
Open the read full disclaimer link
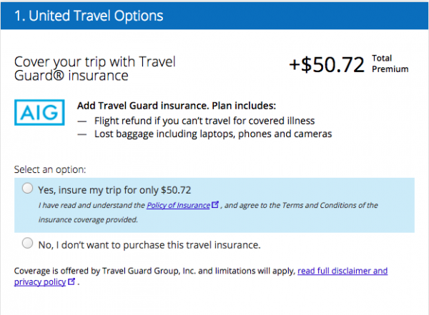click(x=342, y=271)
